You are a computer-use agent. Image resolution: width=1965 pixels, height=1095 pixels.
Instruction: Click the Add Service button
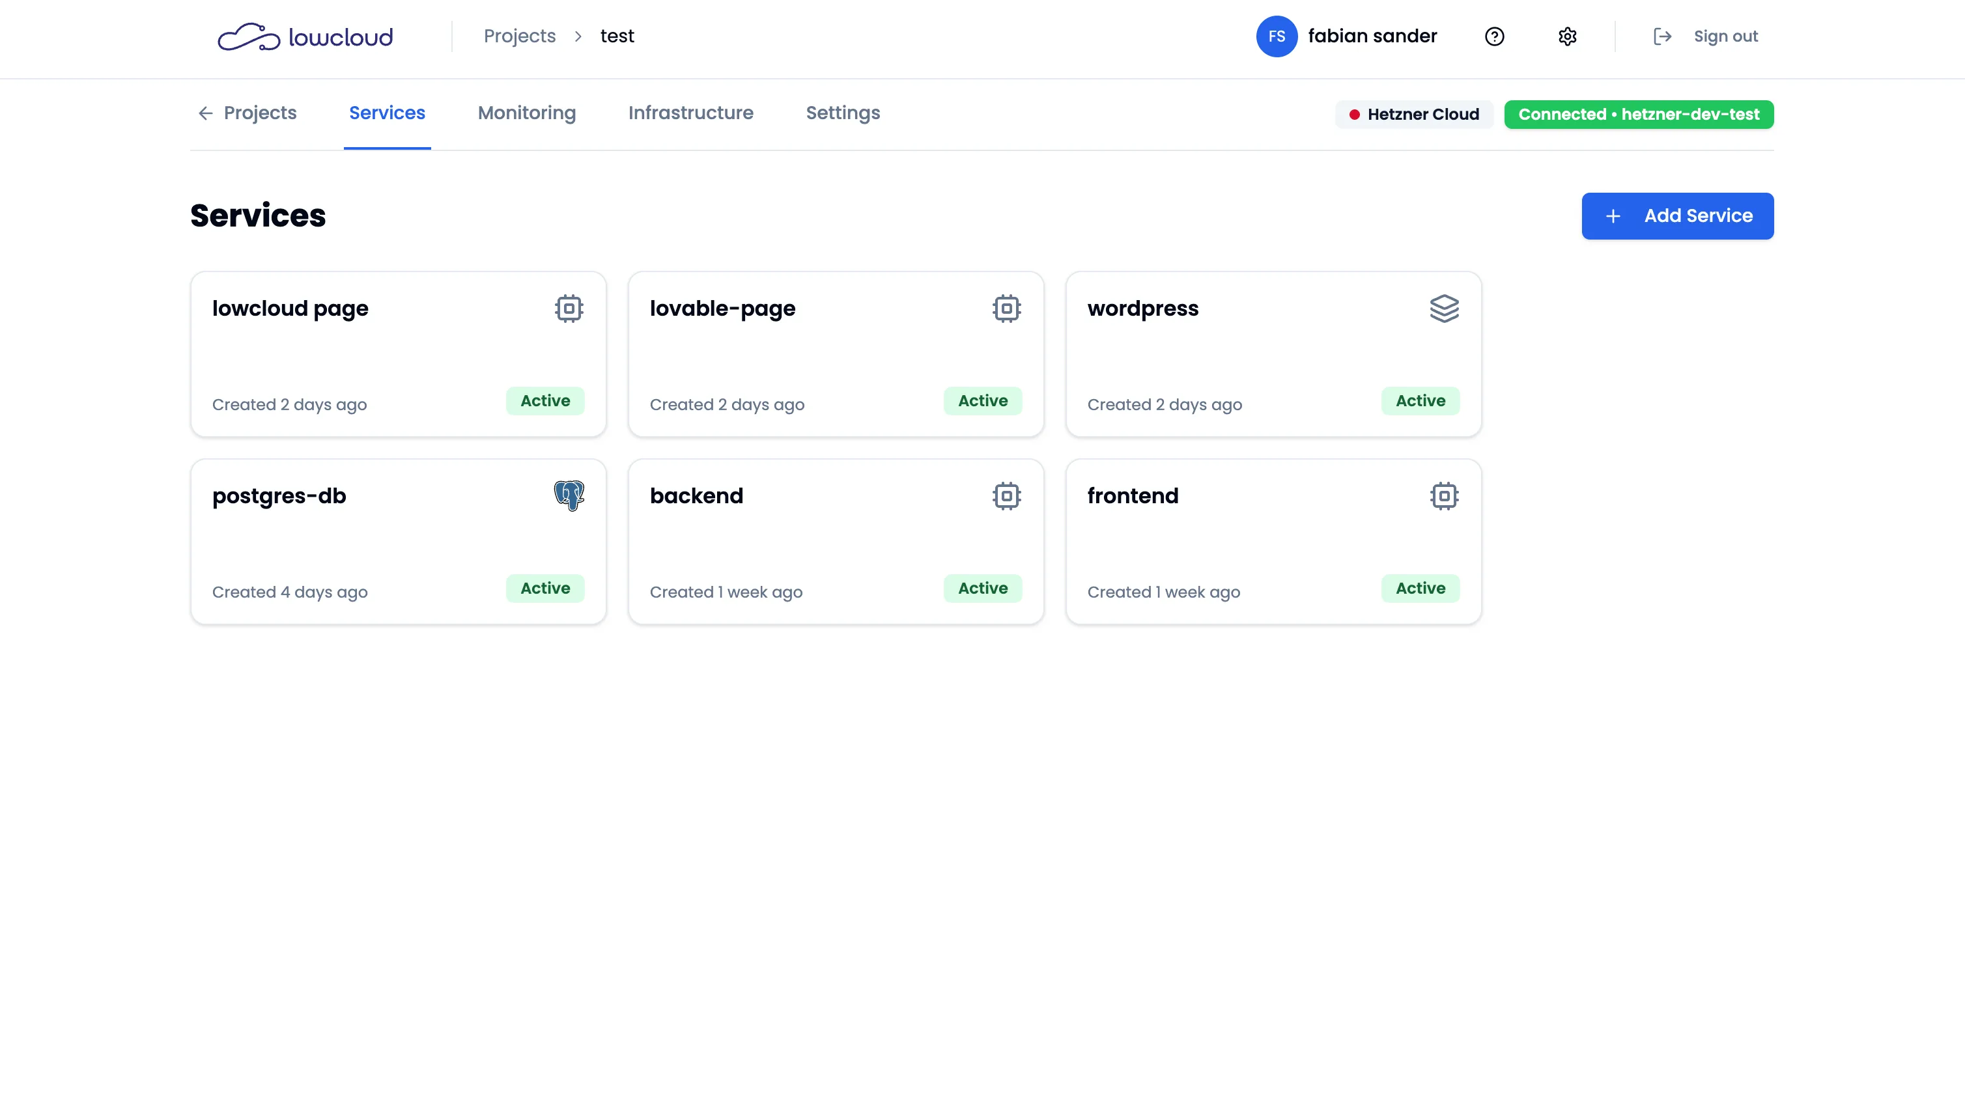click(1677, 215)
